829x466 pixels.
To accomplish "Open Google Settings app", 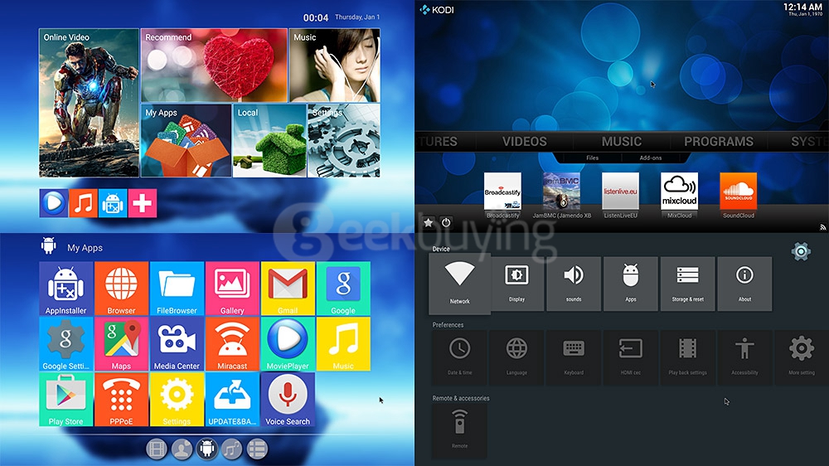I will 66,344.
